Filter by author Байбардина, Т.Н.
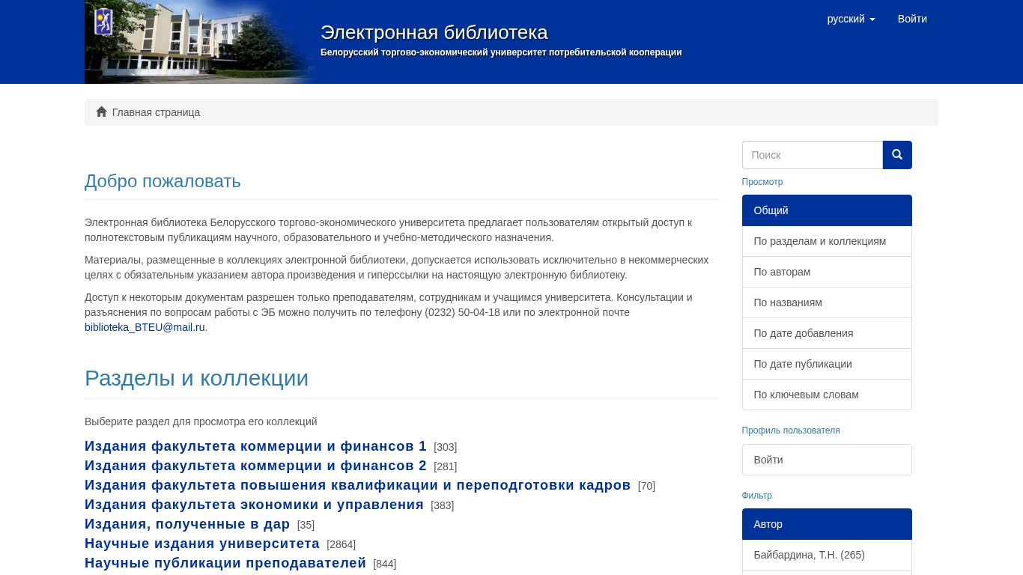 [809, 555]
